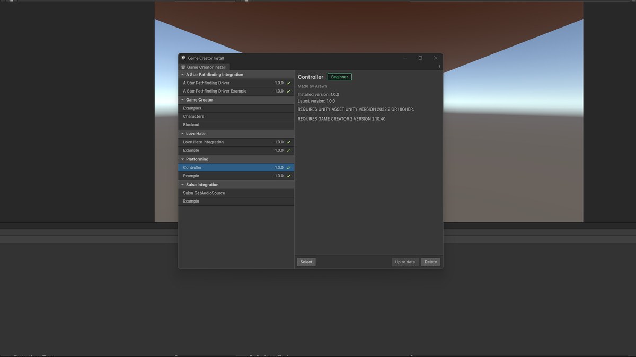636x357 pixels.
Task: Select the Characters package row
Action: coord(236,117)
